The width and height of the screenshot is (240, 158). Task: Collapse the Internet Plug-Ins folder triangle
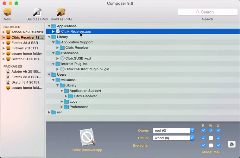tap(53, 64)
